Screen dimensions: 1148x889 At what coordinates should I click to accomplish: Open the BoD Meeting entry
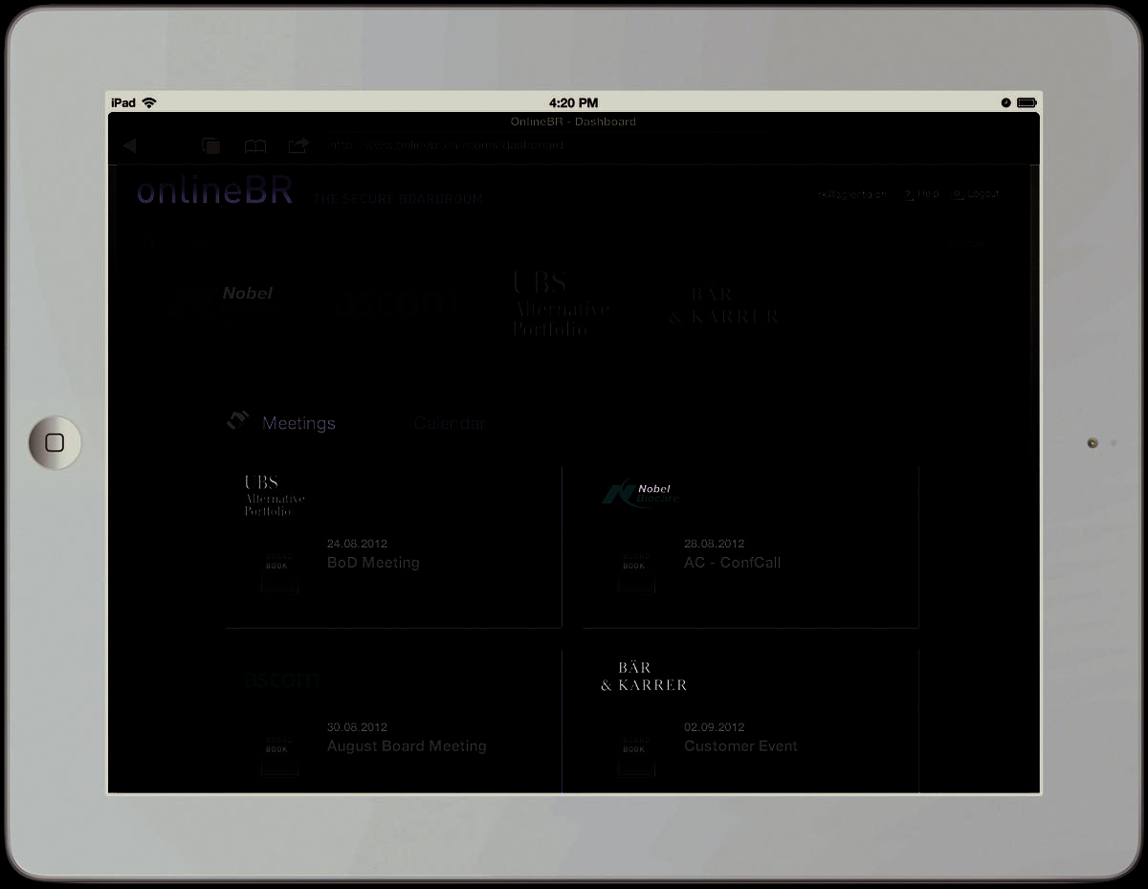tap(373, 563)
